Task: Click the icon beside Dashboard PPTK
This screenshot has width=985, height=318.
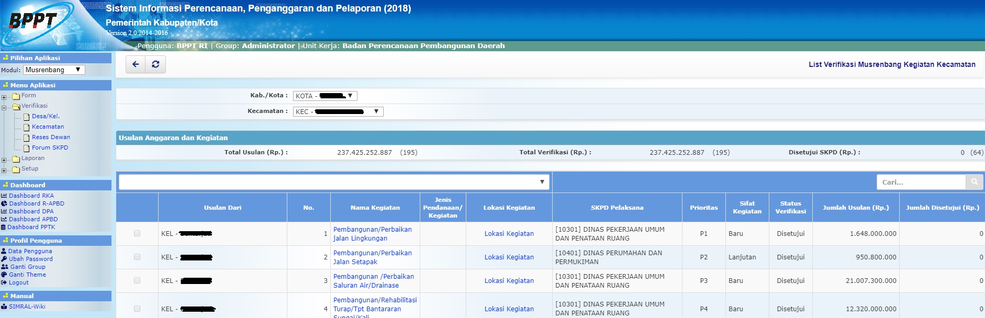Action: pos(4,227)
